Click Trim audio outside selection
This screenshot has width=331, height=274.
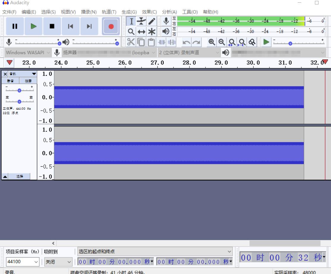click(x=162, y=42)
